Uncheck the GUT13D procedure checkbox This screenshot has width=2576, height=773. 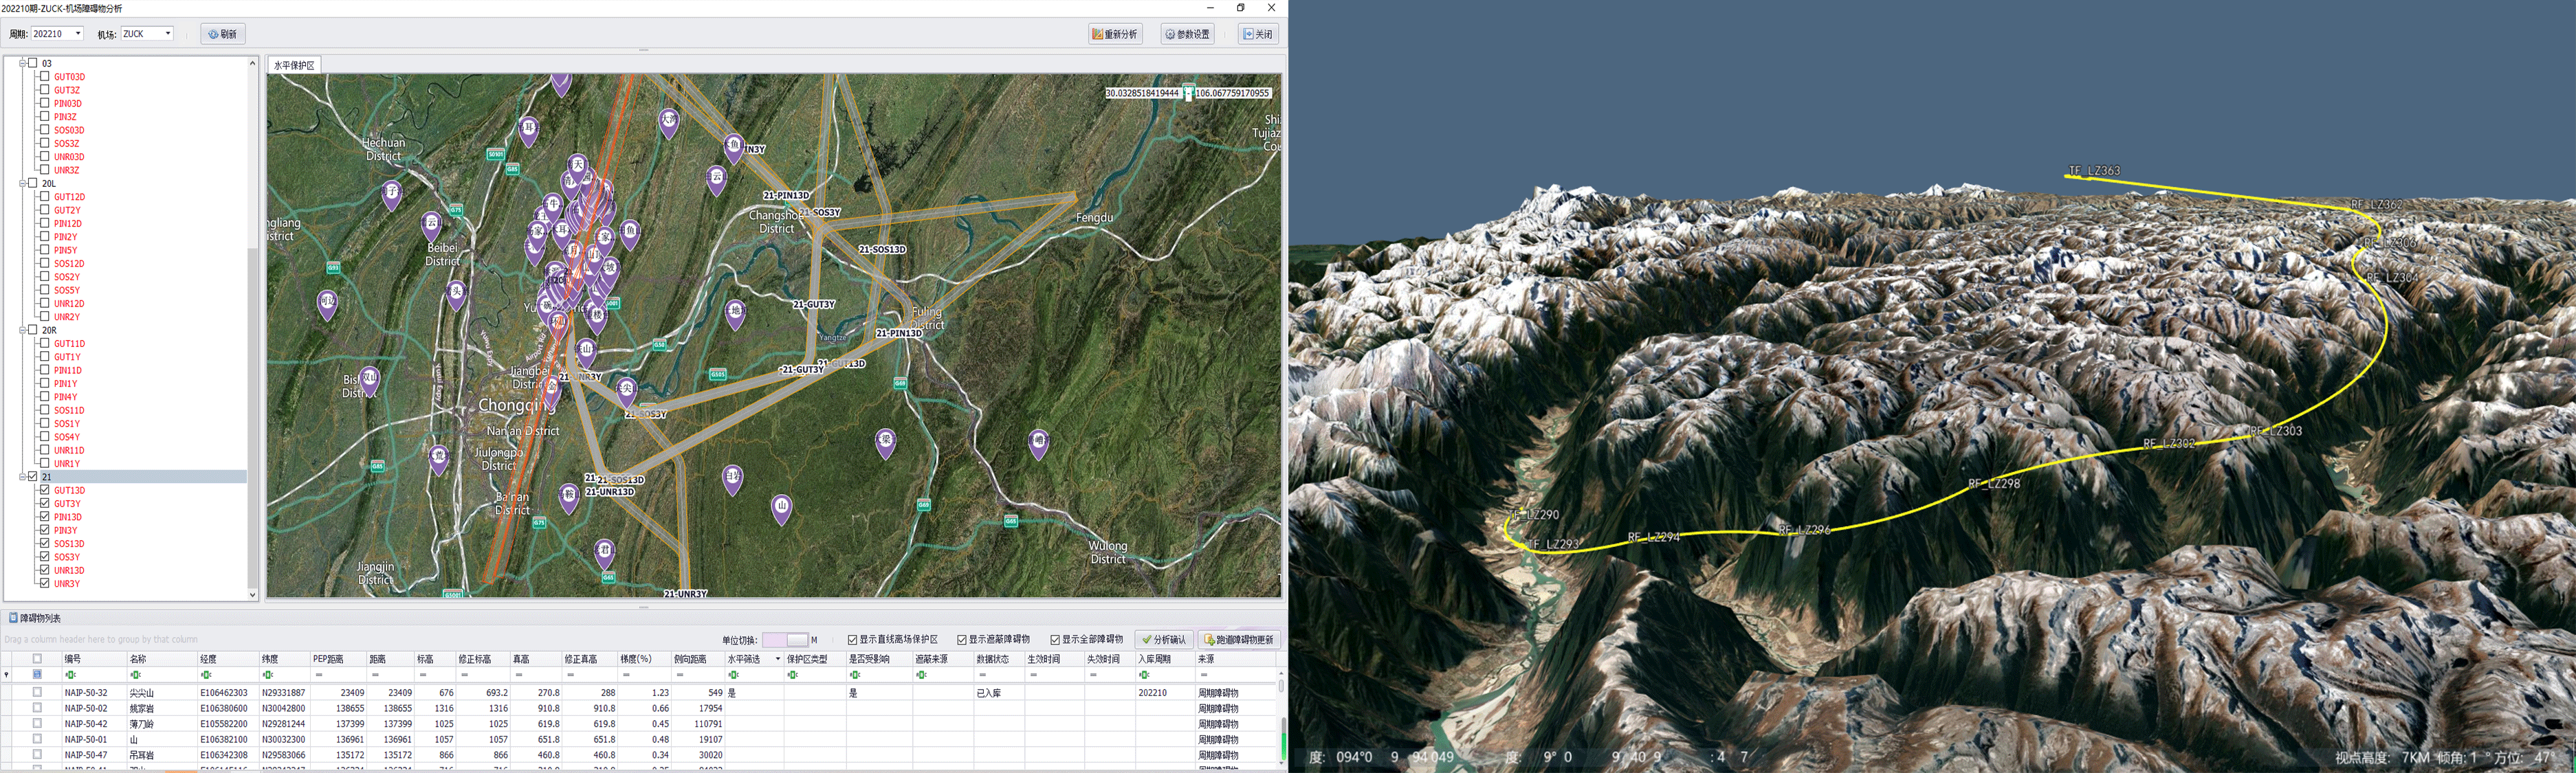[44, 490]
